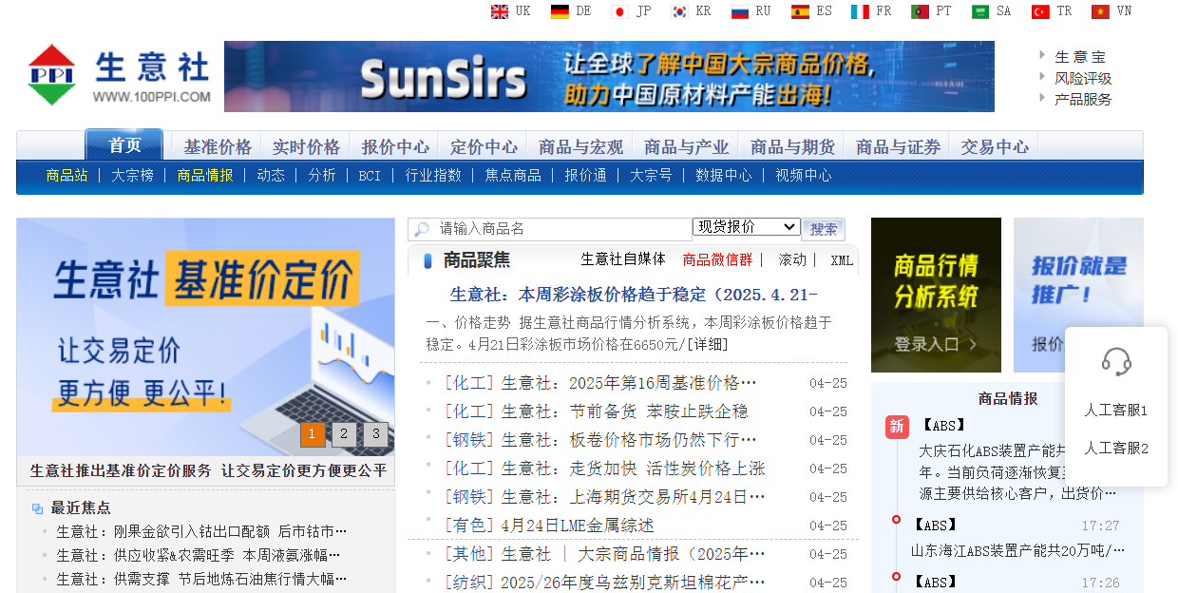Open the 本周彩涂板价格趋于稳定 headline
This screenshot has width=1178, height=593.
[634, 295]
